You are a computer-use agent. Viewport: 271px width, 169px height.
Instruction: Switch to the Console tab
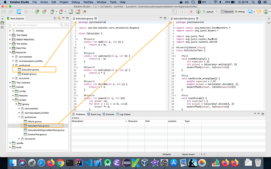click(x=110, y=114)
